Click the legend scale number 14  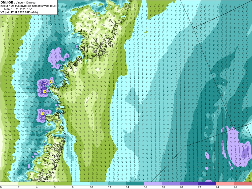[128, 187]
